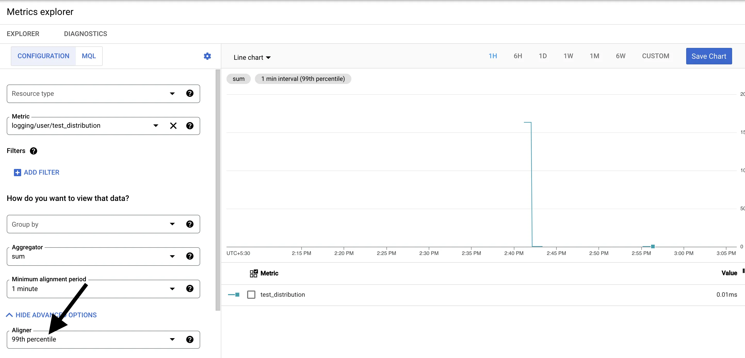
Task: Click help icon beside Aligner field
Action: (190, 339)
